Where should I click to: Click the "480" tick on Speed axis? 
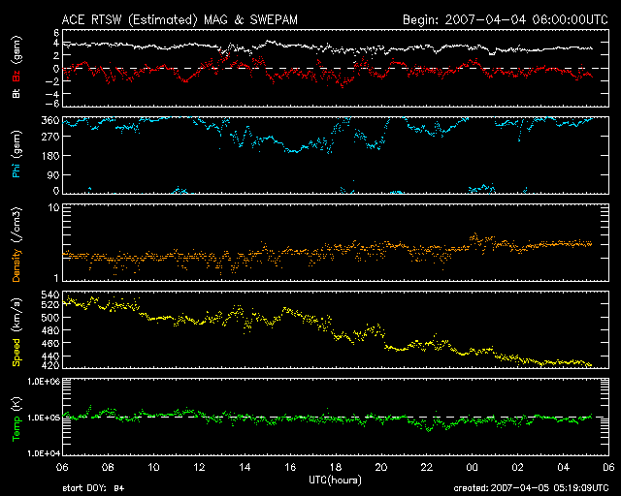point(50,330)
